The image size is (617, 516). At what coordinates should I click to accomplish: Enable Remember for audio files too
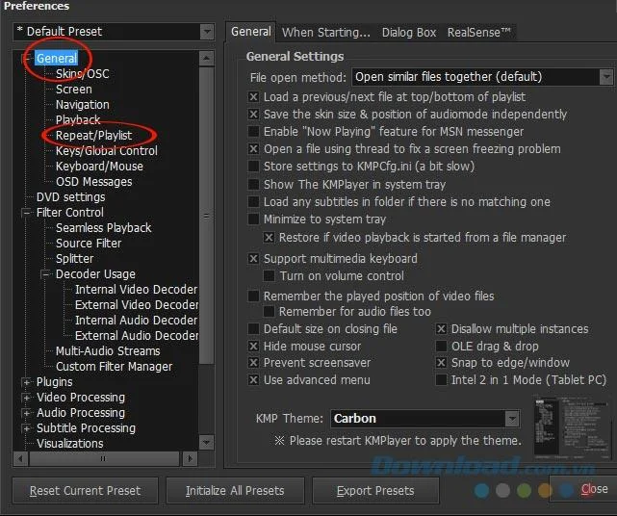point(270,311)
